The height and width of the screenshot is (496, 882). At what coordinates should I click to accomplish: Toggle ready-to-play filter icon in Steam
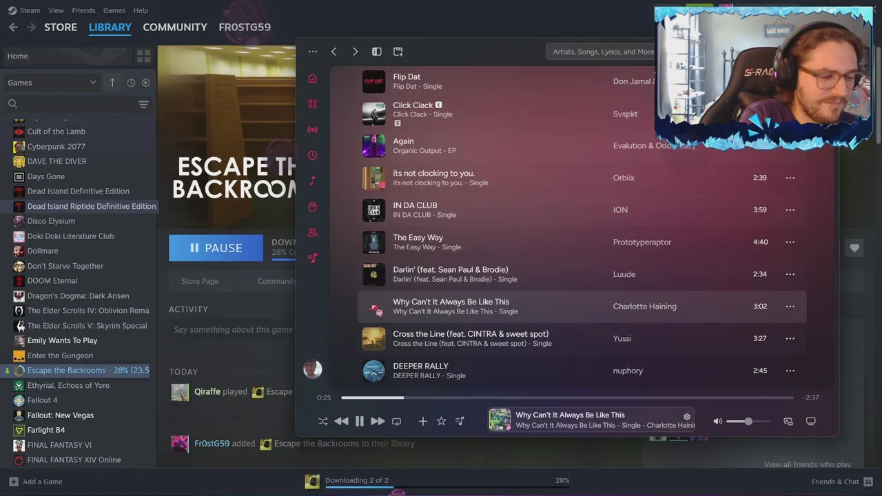pos(145,83)
